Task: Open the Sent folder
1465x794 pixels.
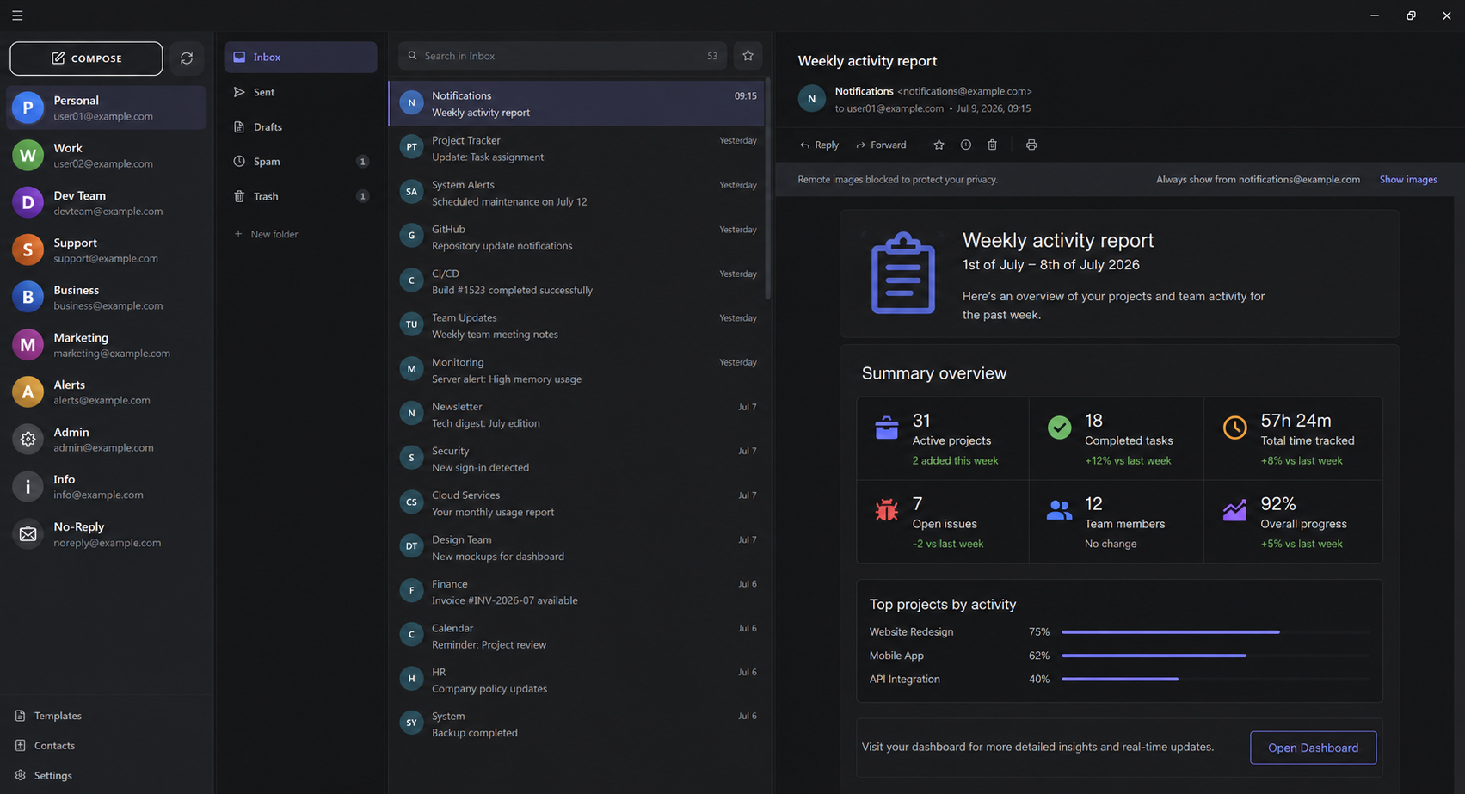Action: 300,92
